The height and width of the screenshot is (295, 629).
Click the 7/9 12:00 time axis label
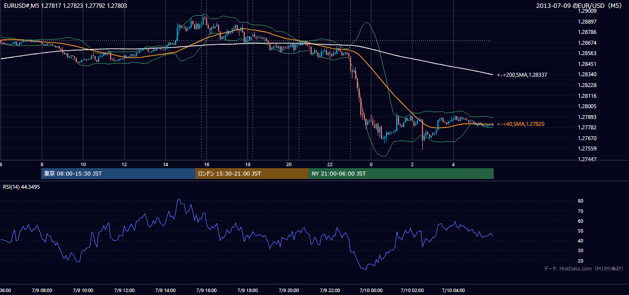tap(125, 290)
